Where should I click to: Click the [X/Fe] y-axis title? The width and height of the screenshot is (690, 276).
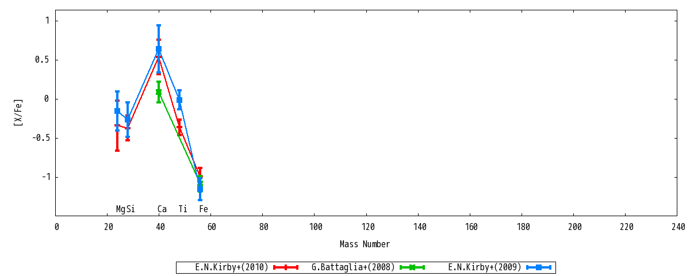tap(18, 112)
